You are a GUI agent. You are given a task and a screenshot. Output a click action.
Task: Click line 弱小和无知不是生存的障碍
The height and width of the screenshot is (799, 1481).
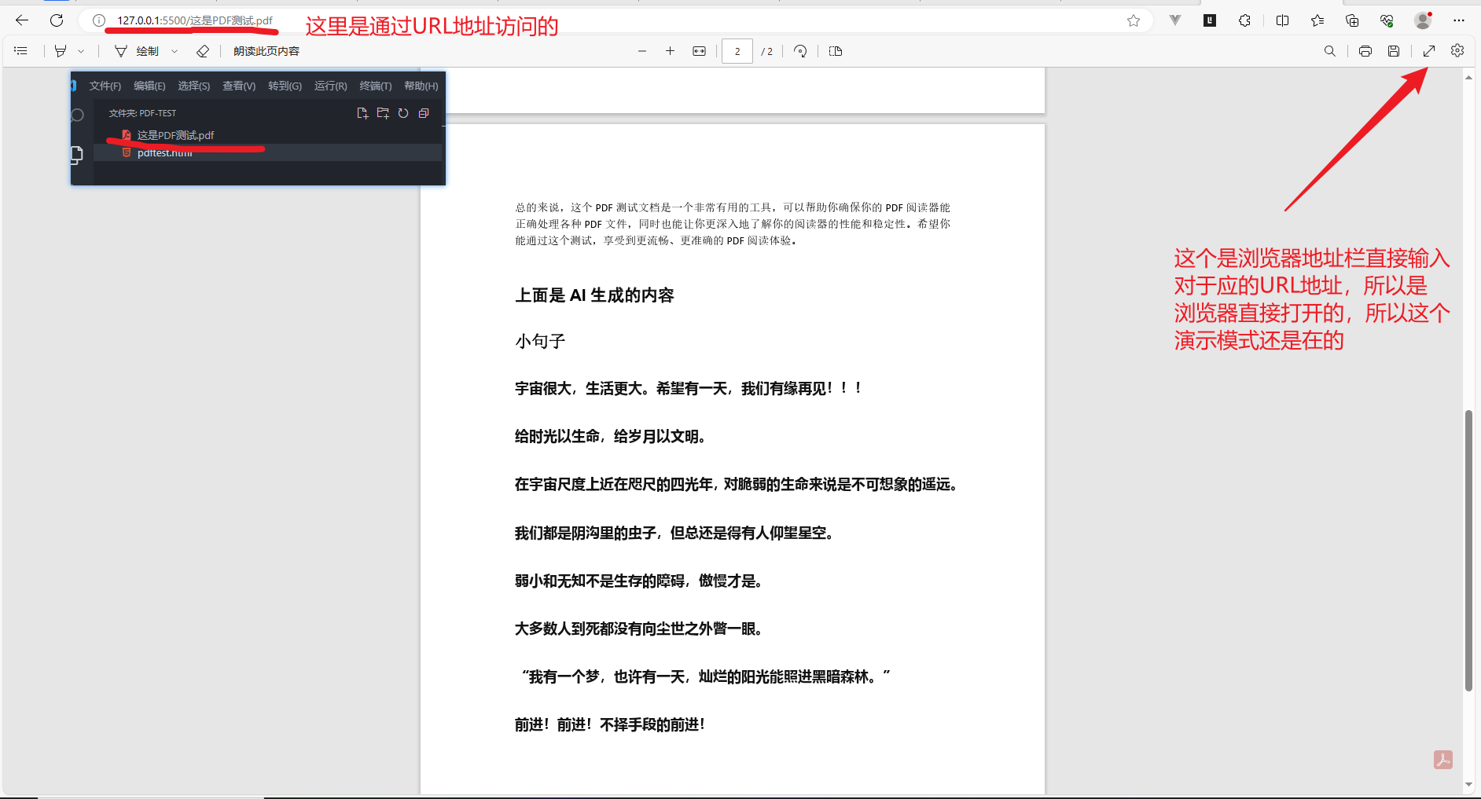pos(639,581)
